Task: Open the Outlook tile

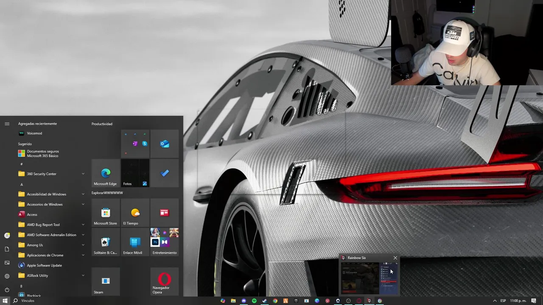Action: pos(165,144)
